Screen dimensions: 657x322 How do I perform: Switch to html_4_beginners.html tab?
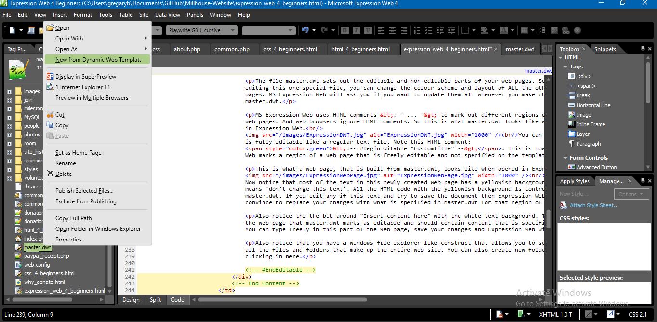pos(360,49)
